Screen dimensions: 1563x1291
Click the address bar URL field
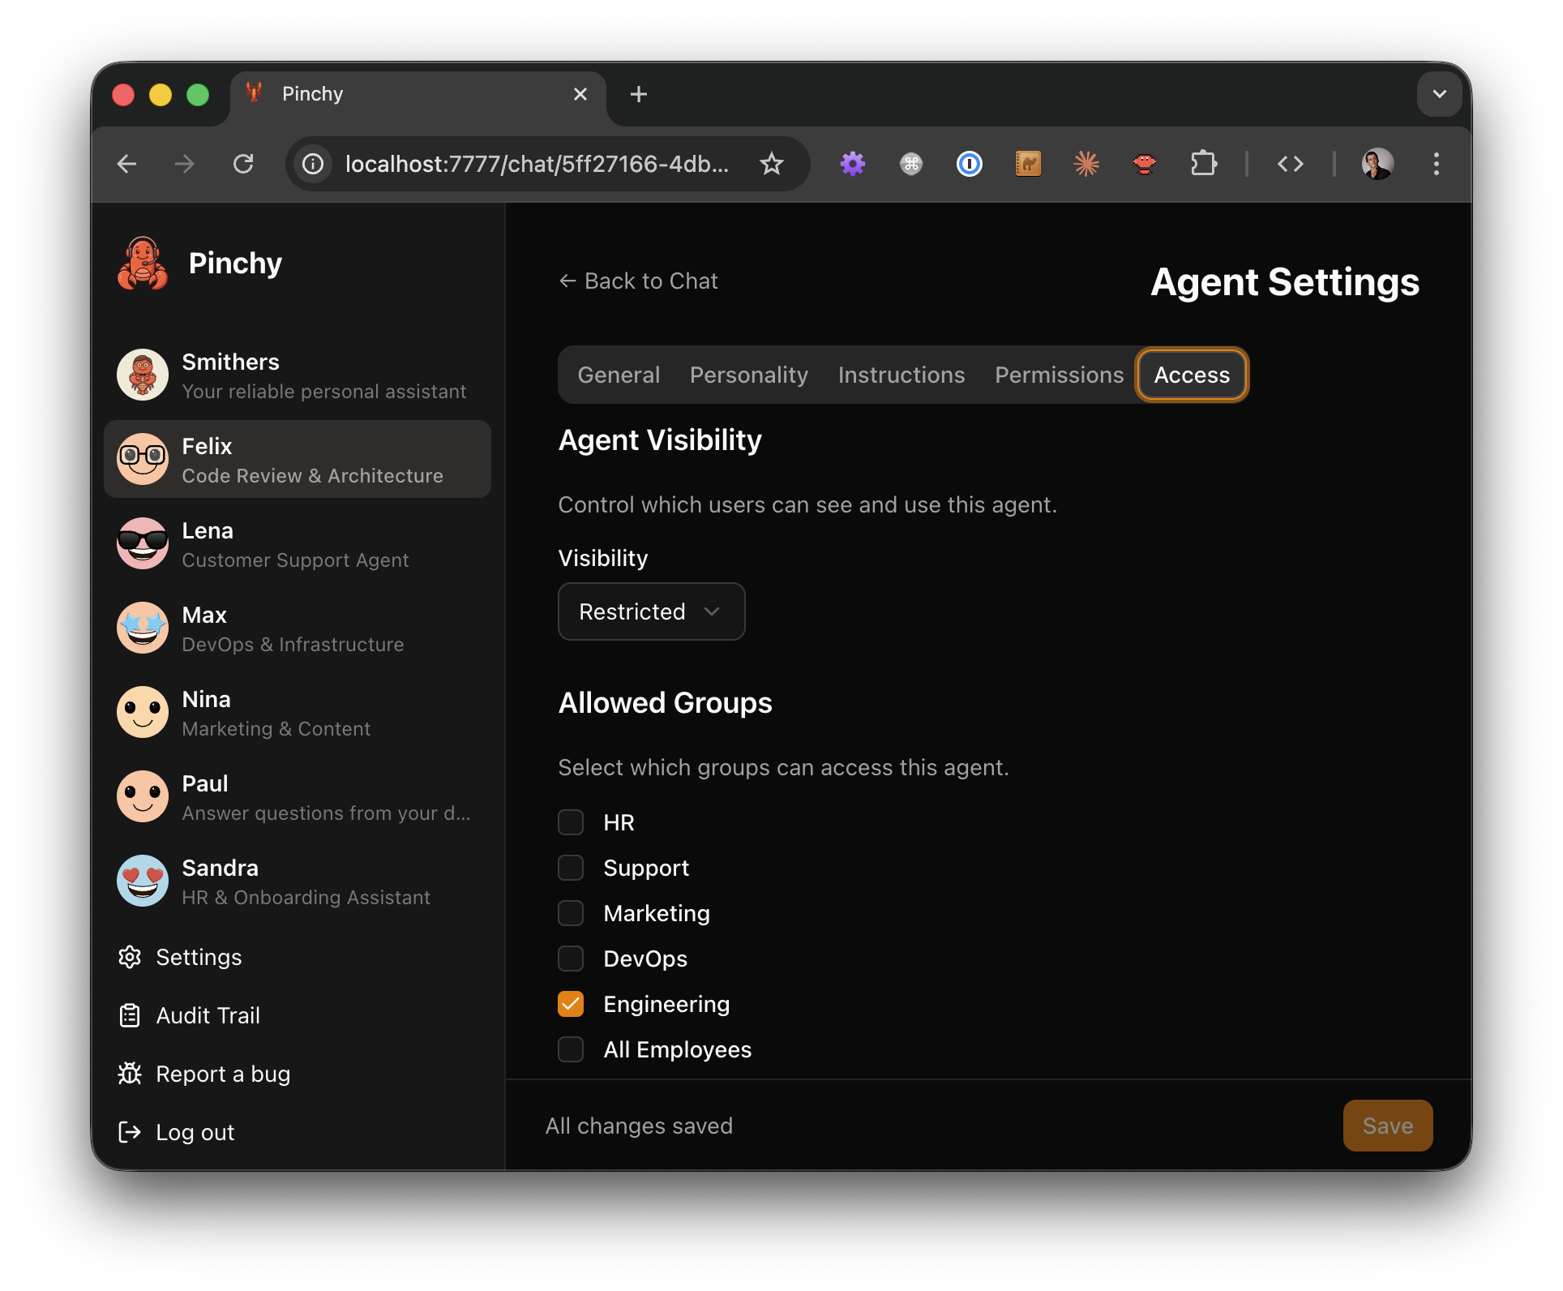(x=537, y=164)
